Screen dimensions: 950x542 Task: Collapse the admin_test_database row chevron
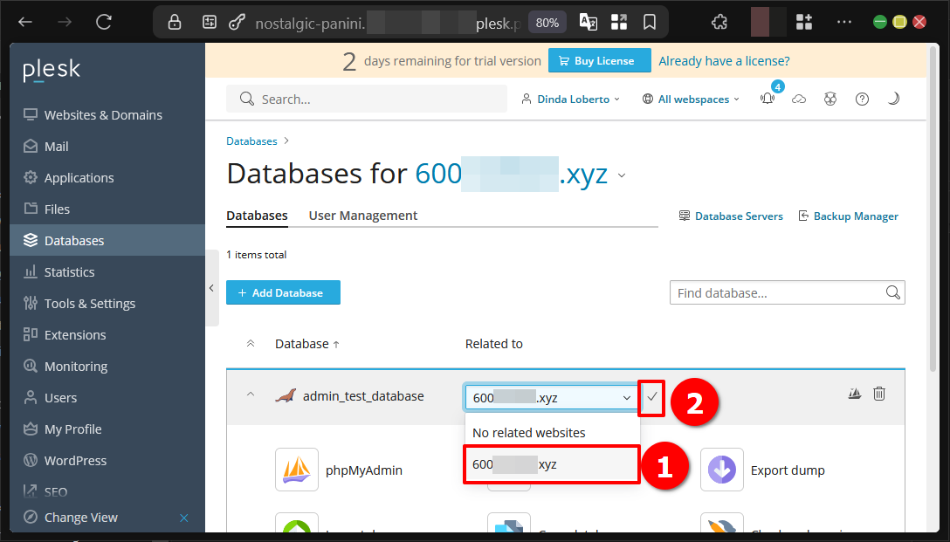251,395
